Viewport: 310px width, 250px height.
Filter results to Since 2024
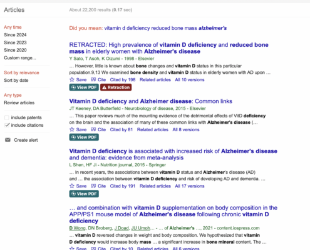pos(15,35)
